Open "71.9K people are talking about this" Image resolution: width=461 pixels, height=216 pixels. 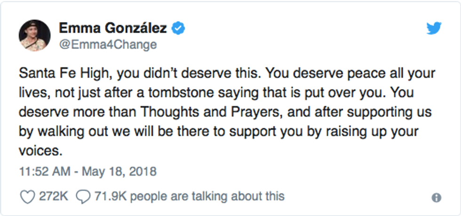[190, 196]
